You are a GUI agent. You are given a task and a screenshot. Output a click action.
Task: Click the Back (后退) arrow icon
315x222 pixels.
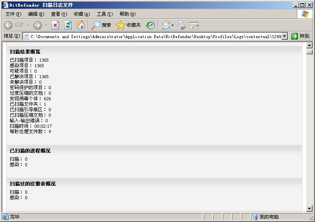pyautogui.click(x=8, y=25)
